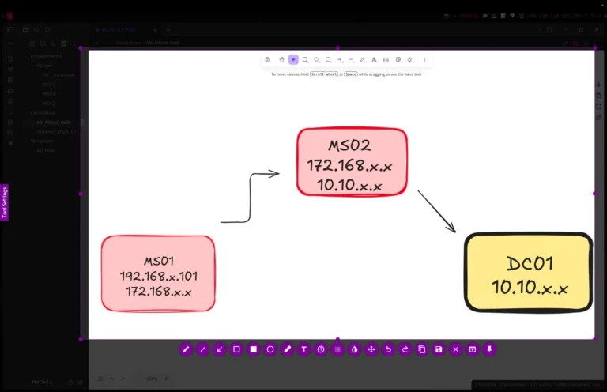
Task: Open the Obsidian search magnifier icon
Action: (x=36, y=29)
